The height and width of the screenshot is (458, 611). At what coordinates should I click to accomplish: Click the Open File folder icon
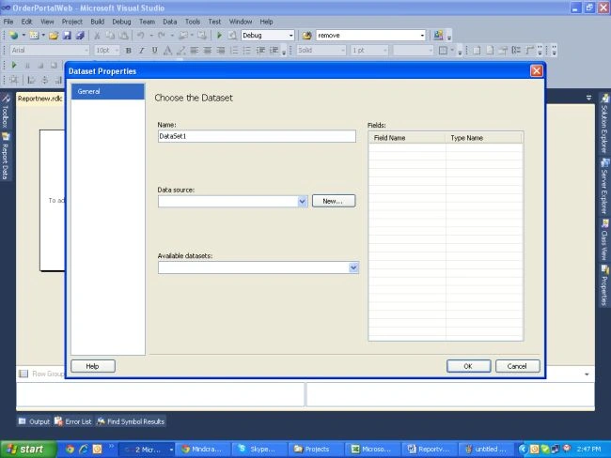[54, 36]
